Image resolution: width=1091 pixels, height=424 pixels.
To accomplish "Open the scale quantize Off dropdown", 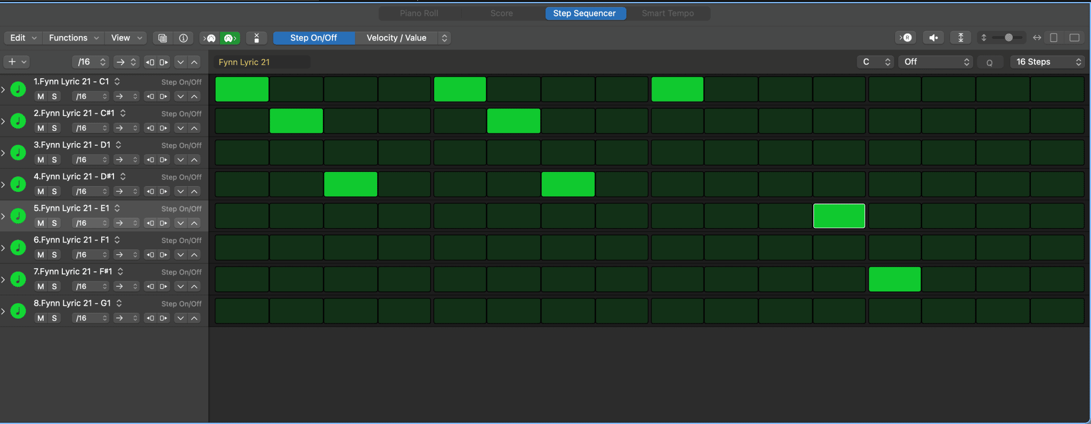I will pyautogui.click(x=935, y=62).
